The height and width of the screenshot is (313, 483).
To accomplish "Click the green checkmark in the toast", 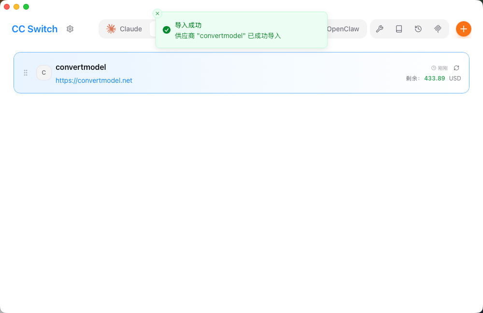I will (167, 29).
